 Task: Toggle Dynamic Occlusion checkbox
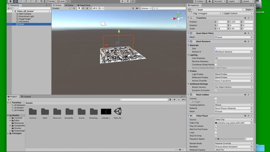[x=216, y=90]
